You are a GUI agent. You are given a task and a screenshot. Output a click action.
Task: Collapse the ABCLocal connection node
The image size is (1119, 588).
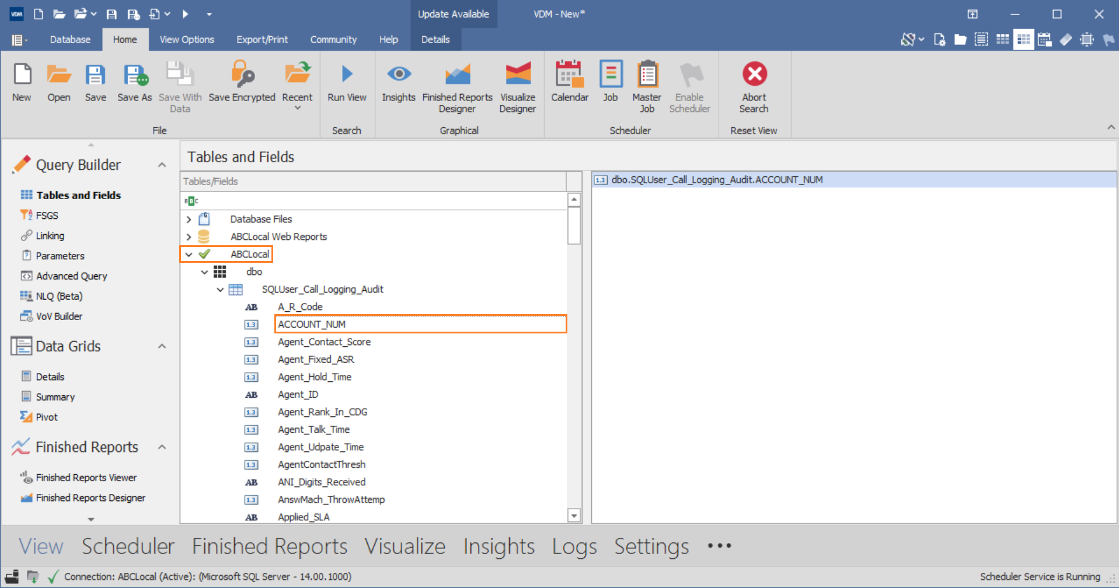pos(189,254)
